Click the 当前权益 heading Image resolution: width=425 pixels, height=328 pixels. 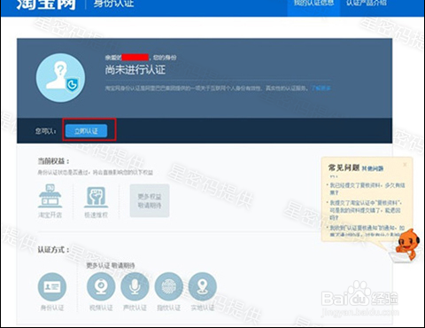53,161
